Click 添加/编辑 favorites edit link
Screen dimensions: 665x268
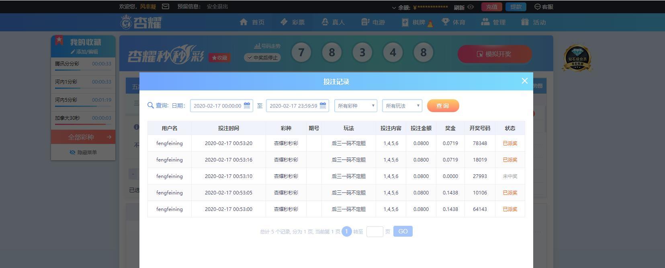coord(84,51)
